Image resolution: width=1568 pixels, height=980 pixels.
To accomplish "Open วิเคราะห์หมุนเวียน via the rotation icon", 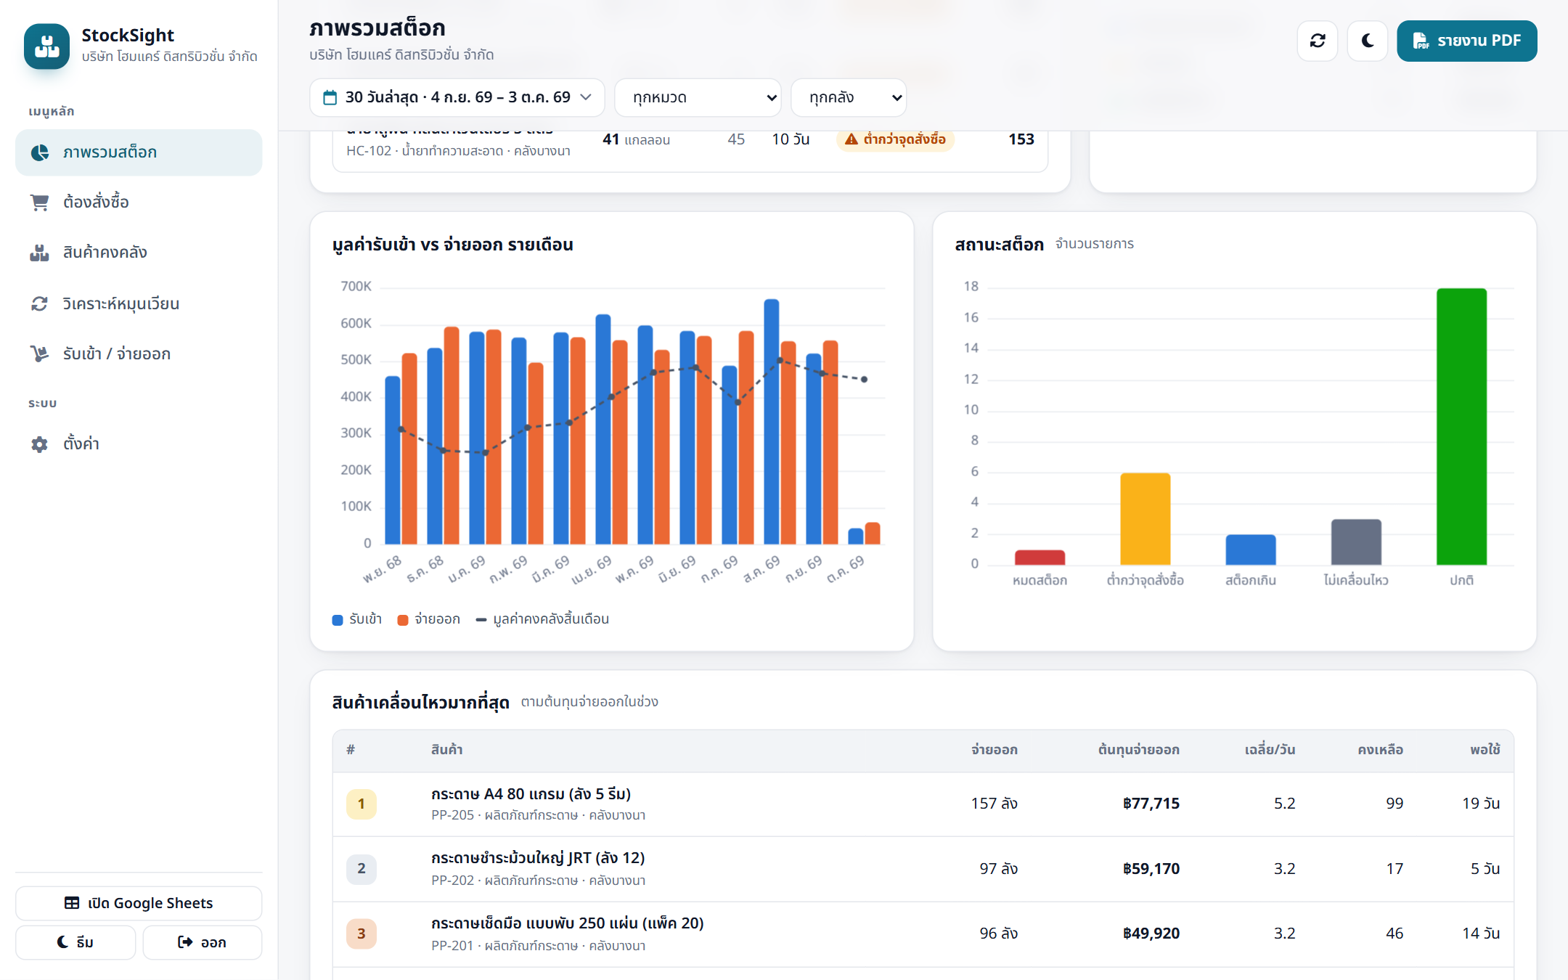I will [x=39, y=303].
